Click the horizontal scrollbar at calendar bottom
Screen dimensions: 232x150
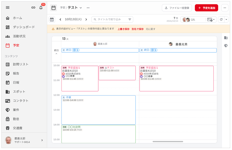coord(168,142)
